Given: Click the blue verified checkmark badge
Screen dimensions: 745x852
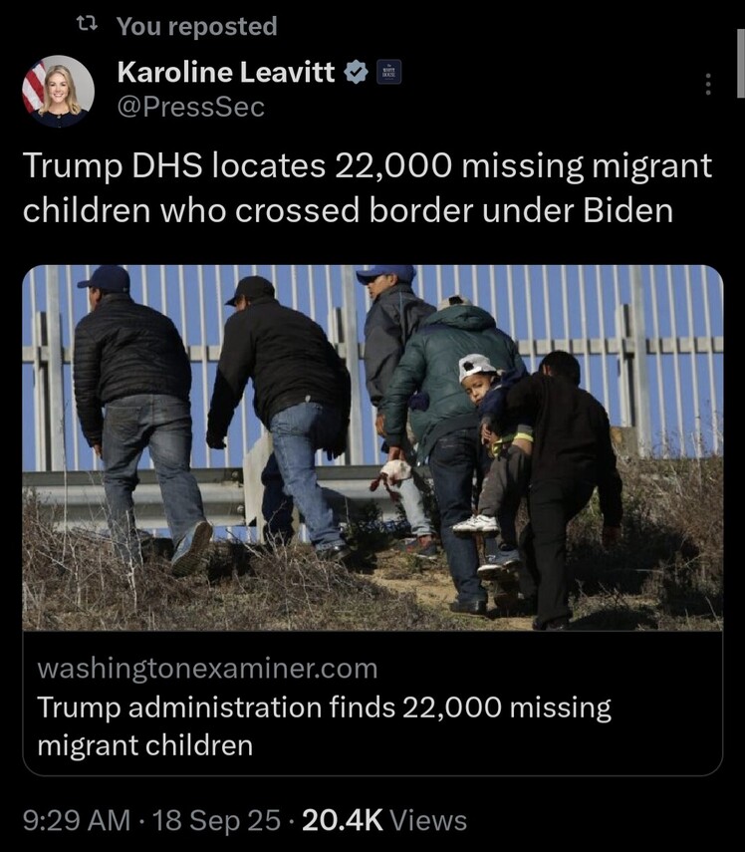Looking at the screenshot, I should coord(357,72).
